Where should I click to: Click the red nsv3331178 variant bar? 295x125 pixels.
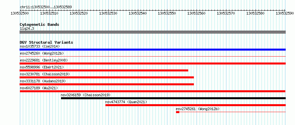click(x=107, y=84)
